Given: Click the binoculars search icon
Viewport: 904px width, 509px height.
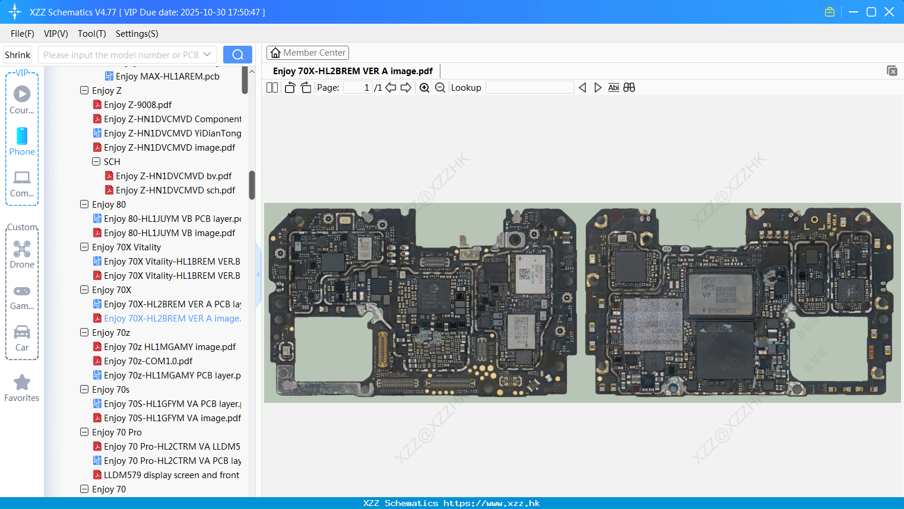Looking at the screenshot, I should click(629, 87).
